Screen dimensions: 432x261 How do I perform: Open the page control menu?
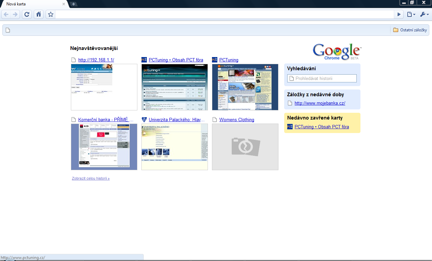coord(411,15)
